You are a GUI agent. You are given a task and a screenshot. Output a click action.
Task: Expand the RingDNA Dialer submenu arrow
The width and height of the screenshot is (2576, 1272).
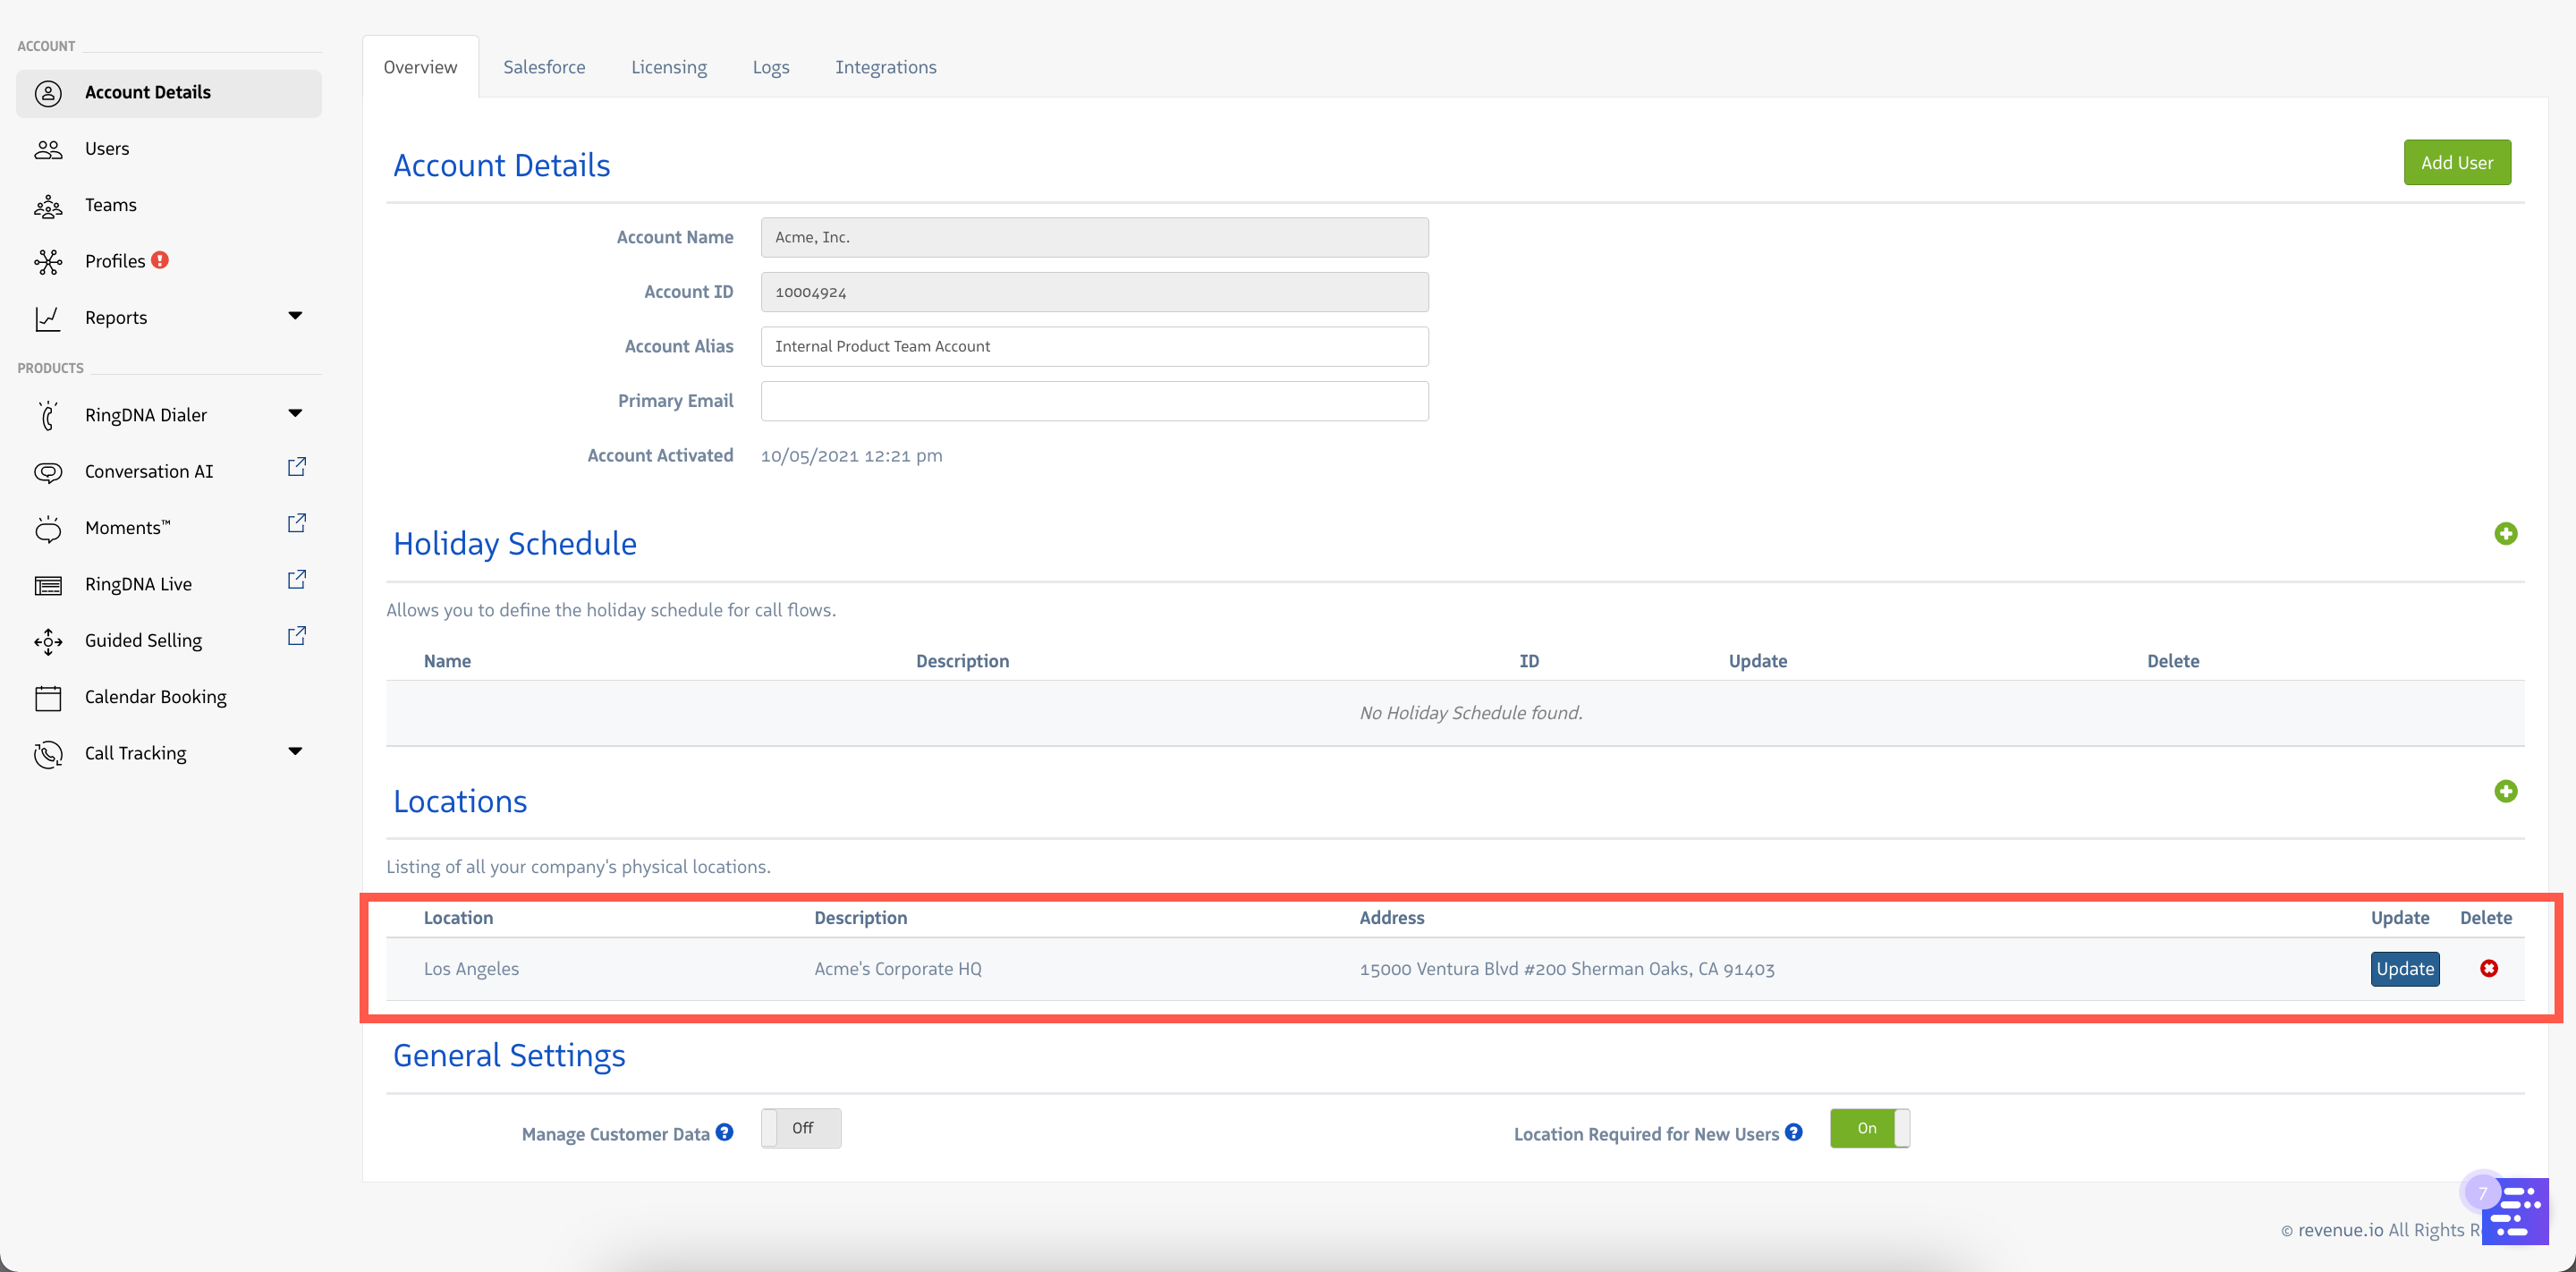[x=295, y=413]
